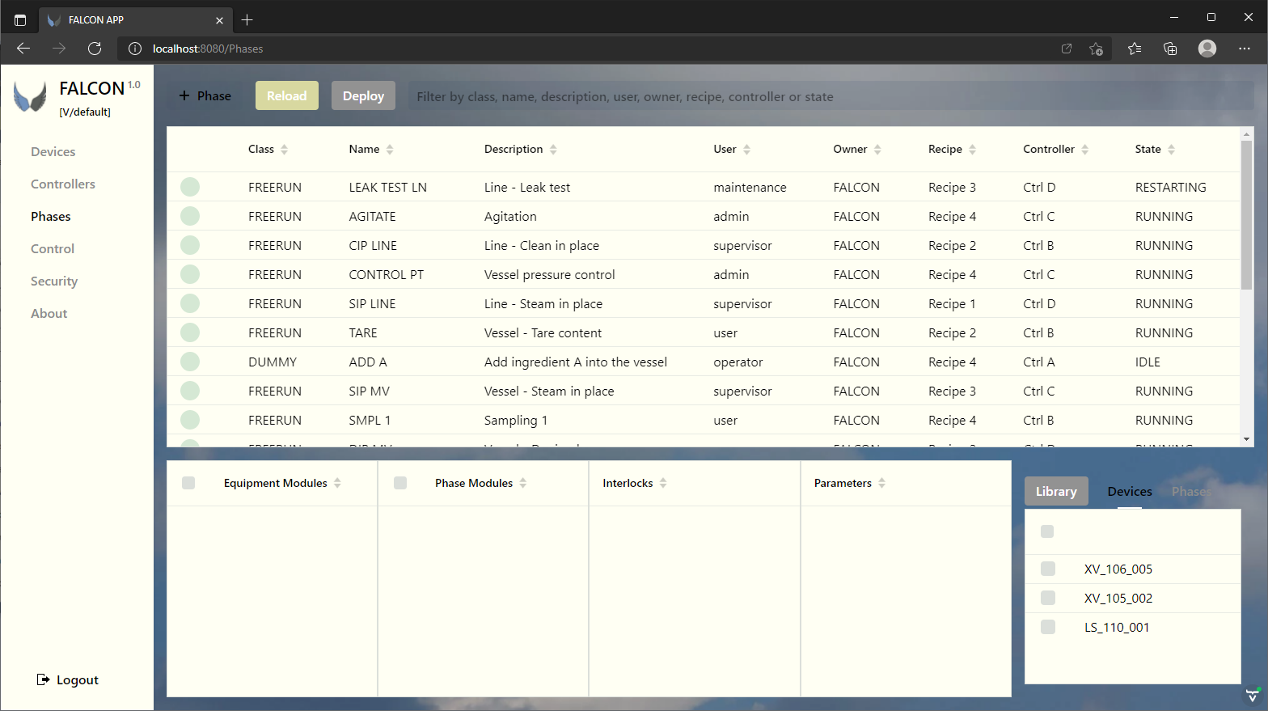Add this page to favorites
This screenshot has height=711, width=1268.
(x=1096, y=49)
